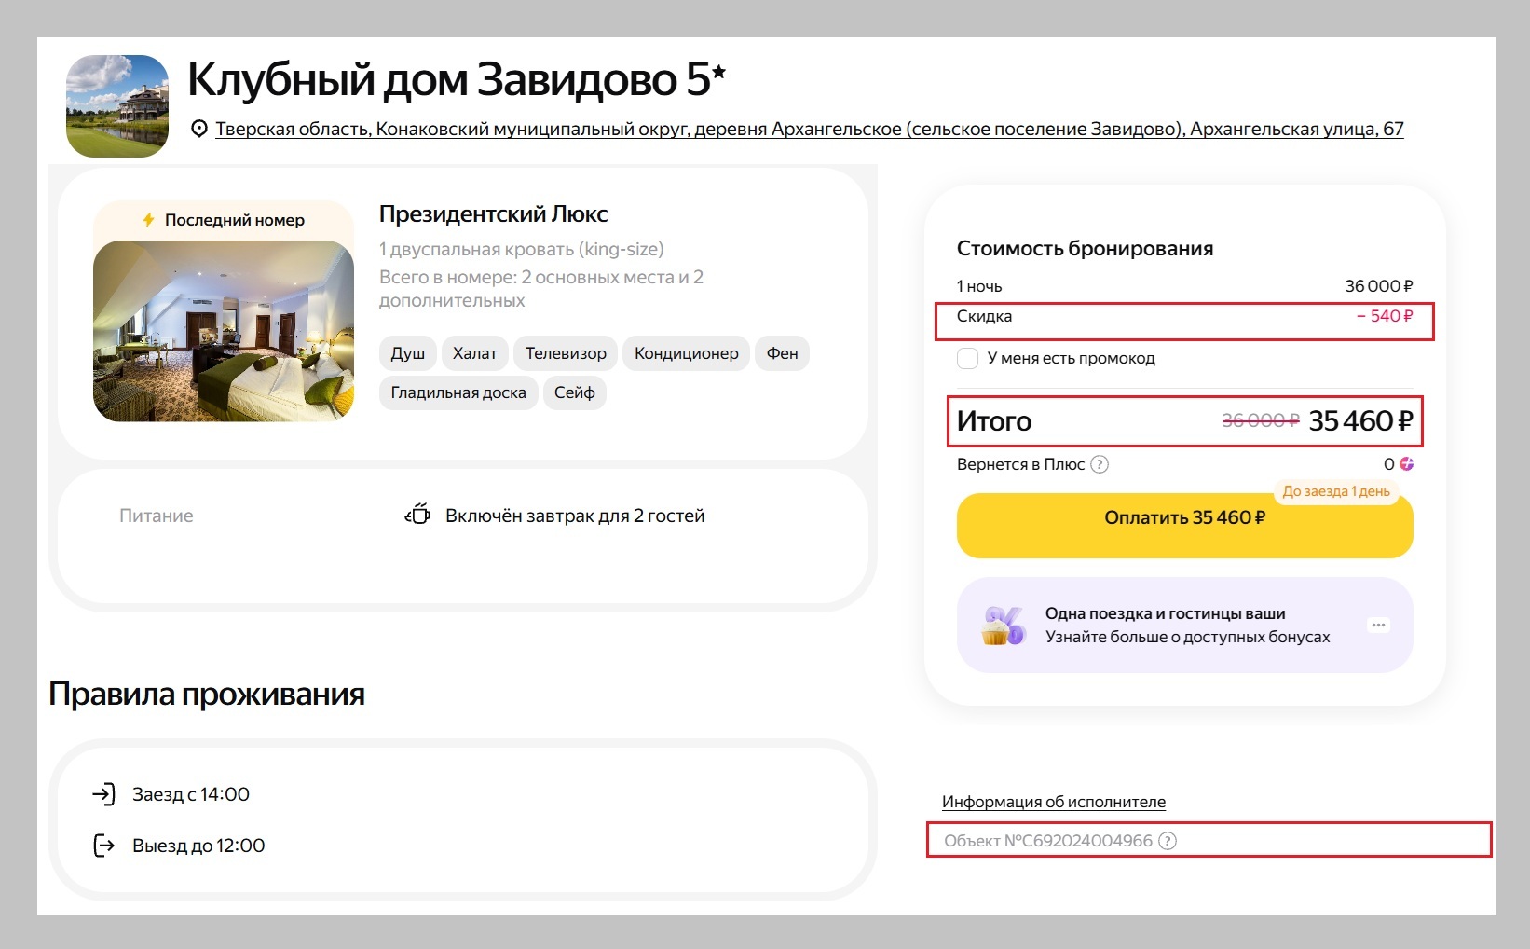Click the Правила проживания heading
This screenshot has width=1530, height=949.
(x=207, y=695)
